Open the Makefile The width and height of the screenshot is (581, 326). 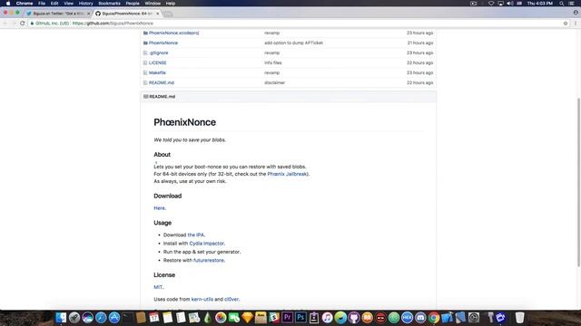click(157, 72)
